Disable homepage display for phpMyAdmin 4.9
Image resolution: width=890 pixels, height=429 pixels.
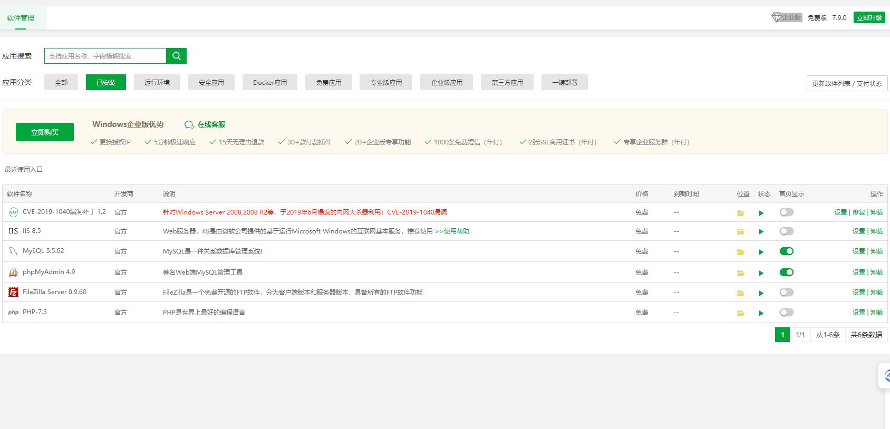(x=786, y=272)
